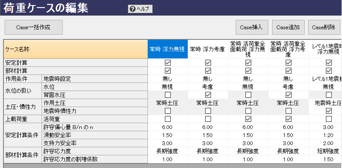This screenshot has height=168, width=342.
Task: Click the Case一括作成 button
Action: pyautogui.click(x=33, y=28)
